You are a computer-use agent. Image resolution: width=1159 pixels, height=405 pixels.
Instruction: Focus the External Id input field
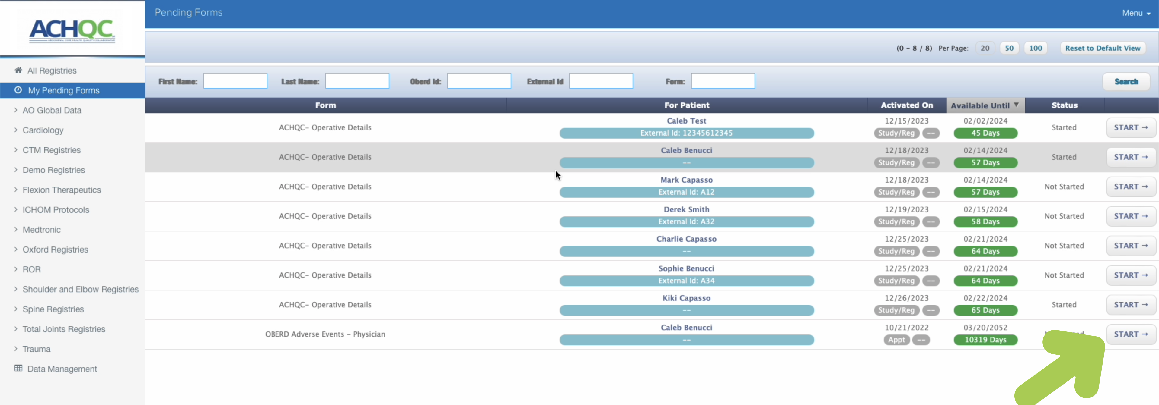point(601,81)
